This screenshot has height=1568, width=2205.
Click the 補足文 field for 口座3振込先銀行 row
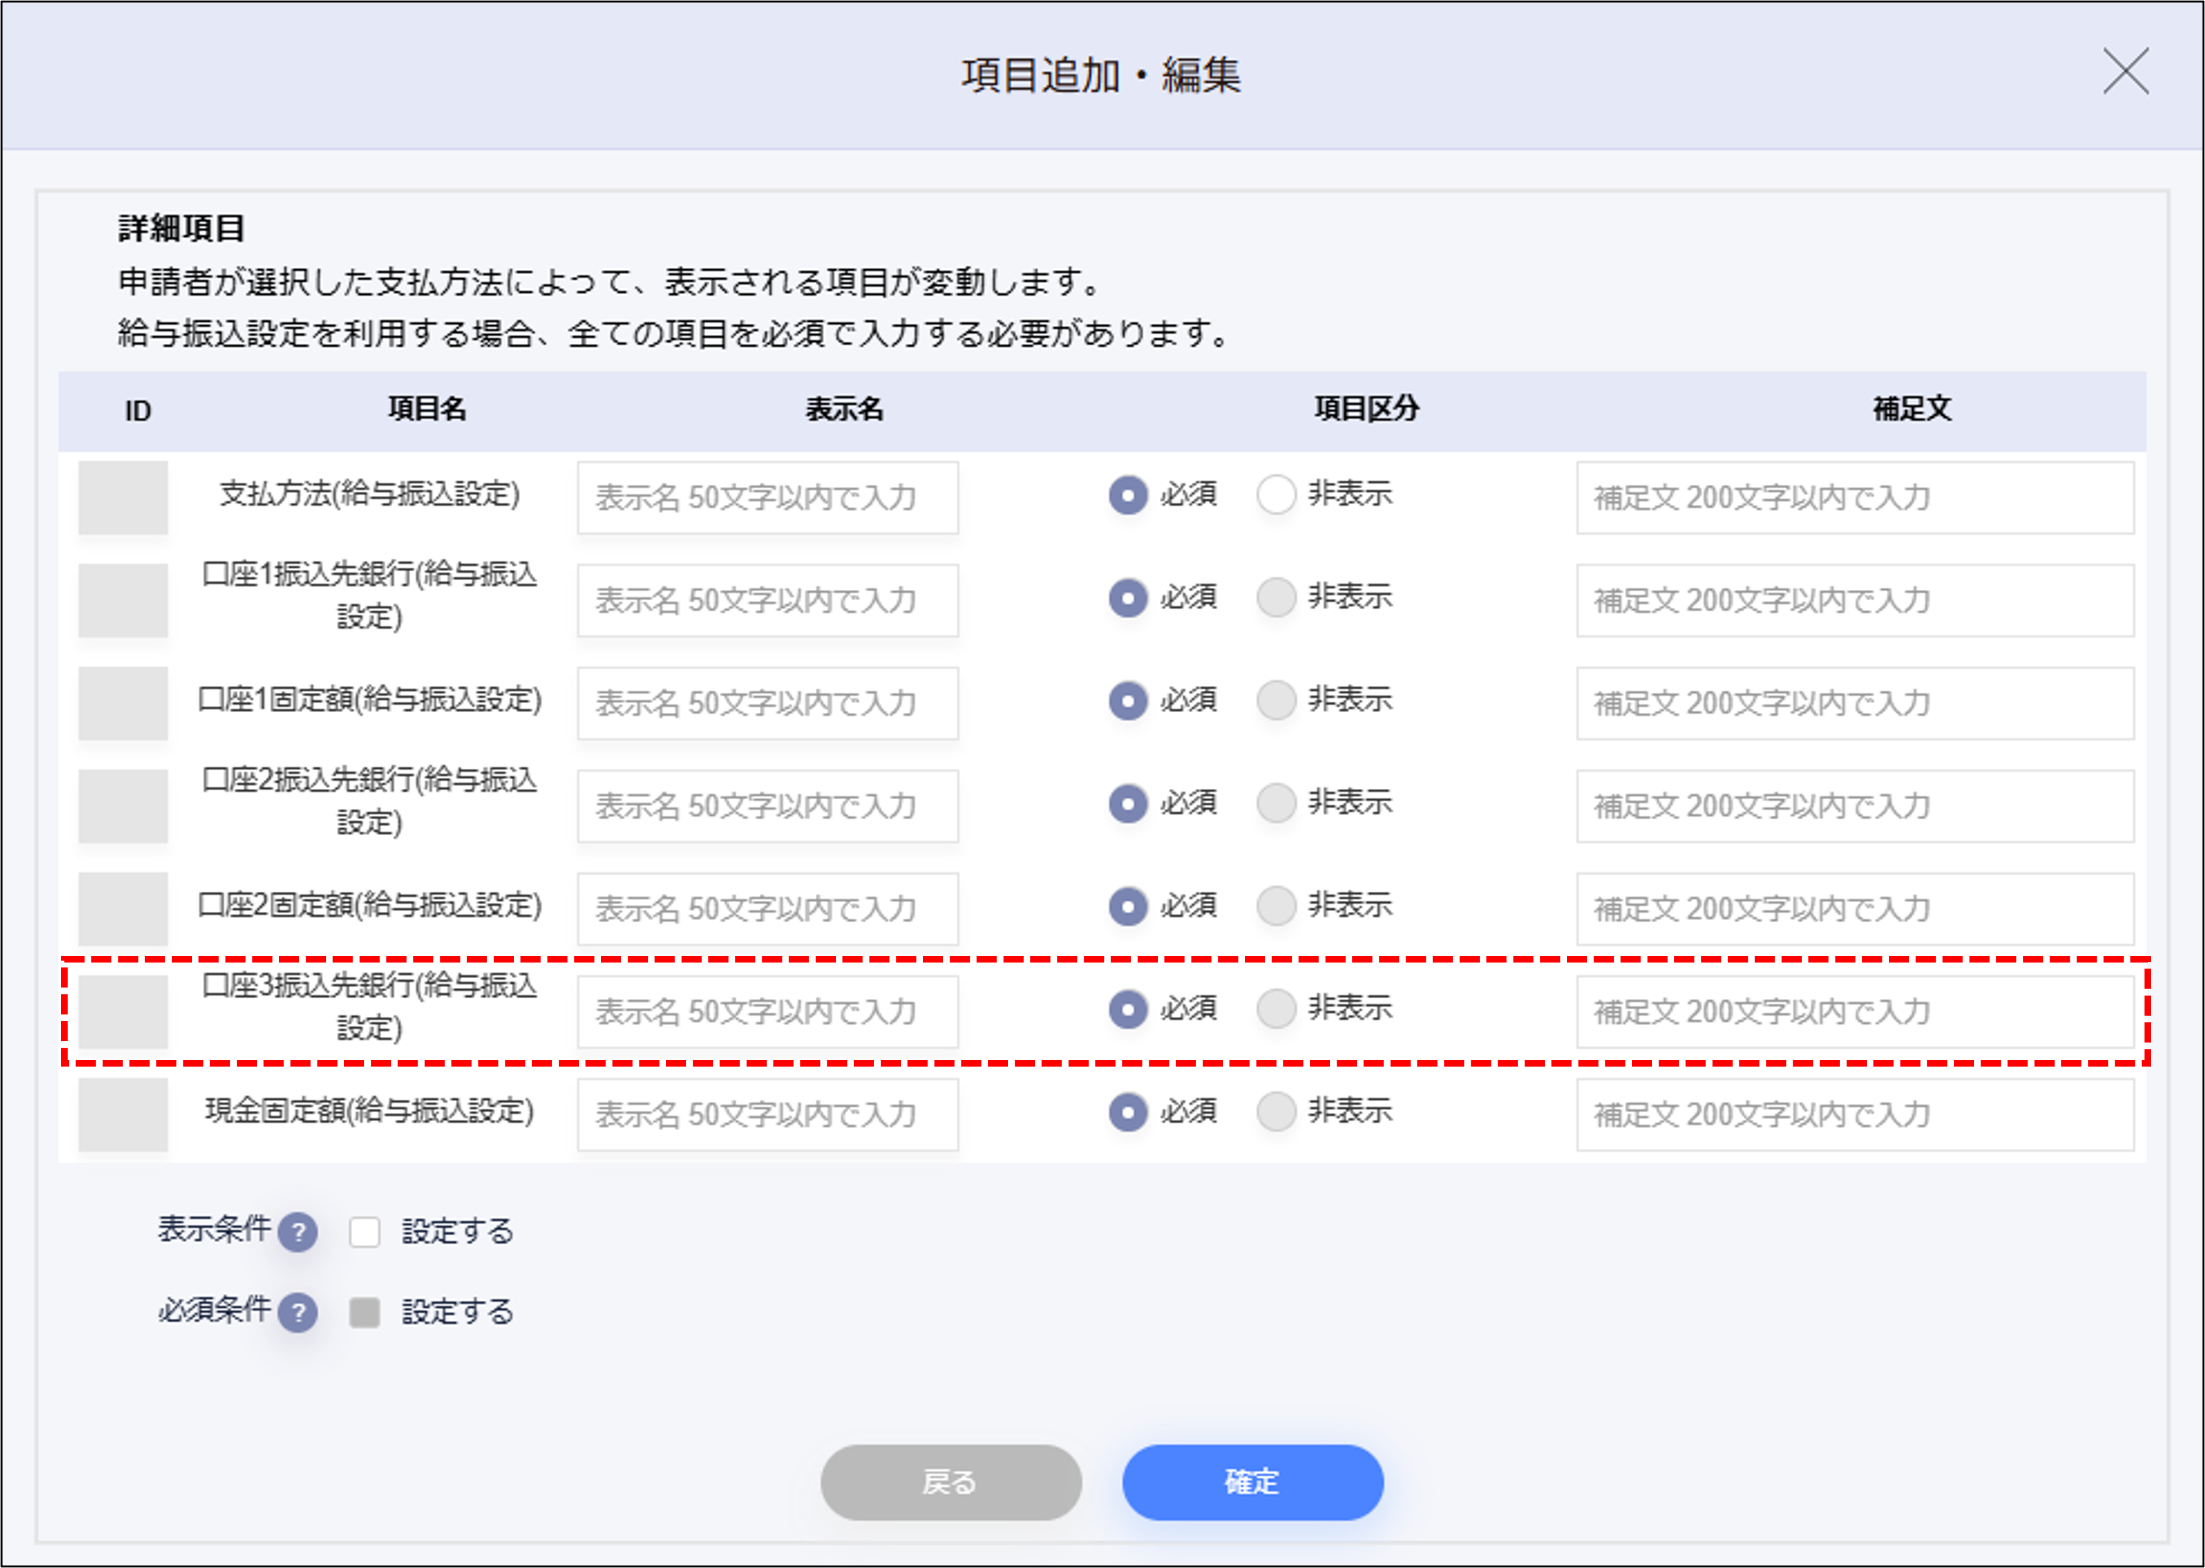click(1854, 1010)
